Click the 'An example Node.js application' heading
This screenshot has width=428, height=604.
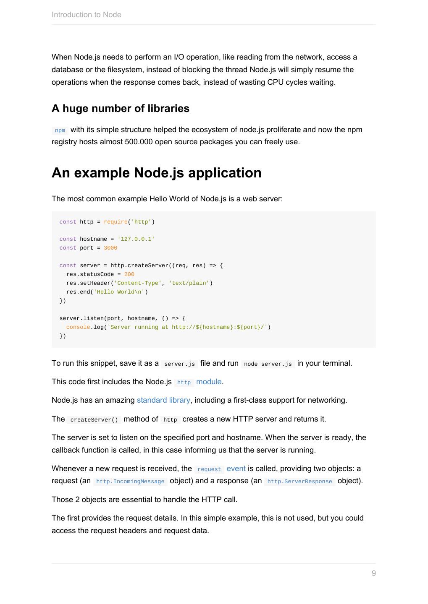coord(156,173)
